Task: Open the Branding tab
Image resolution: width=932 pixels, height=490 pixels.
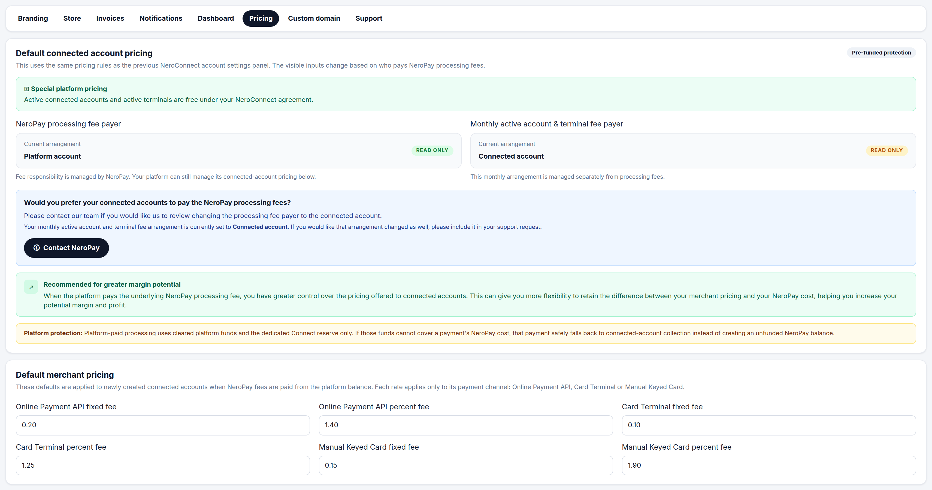Action: tap(33, 19)
